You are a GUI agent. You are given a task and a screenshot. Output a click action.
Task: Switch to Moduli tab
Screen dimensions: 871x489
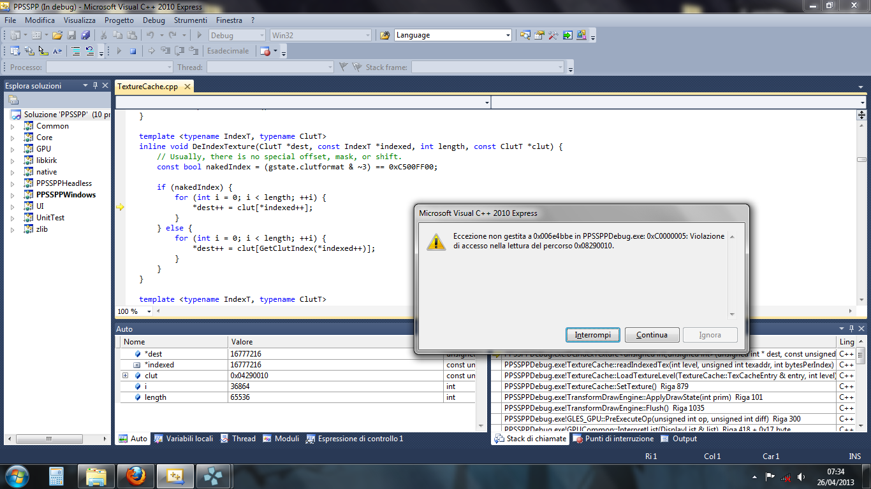click(x=281, y=439)
